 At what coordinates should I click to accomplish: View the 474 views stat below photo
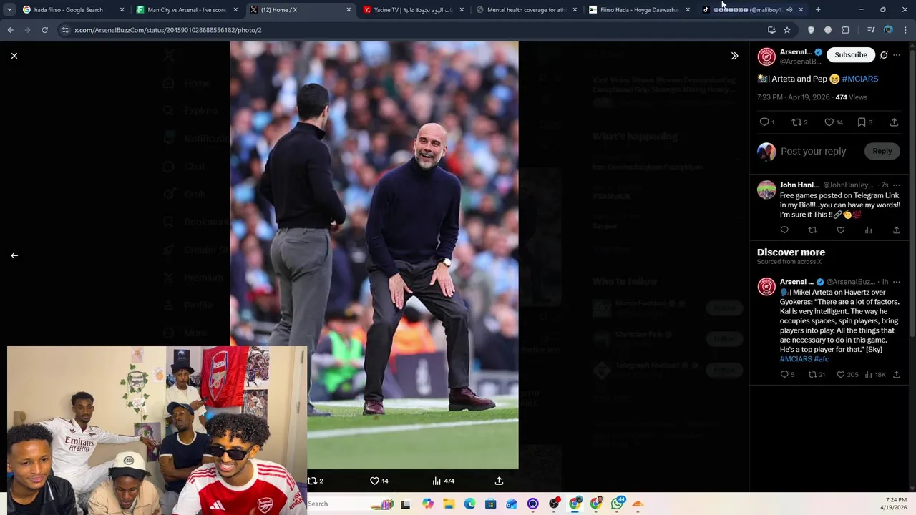443,481
